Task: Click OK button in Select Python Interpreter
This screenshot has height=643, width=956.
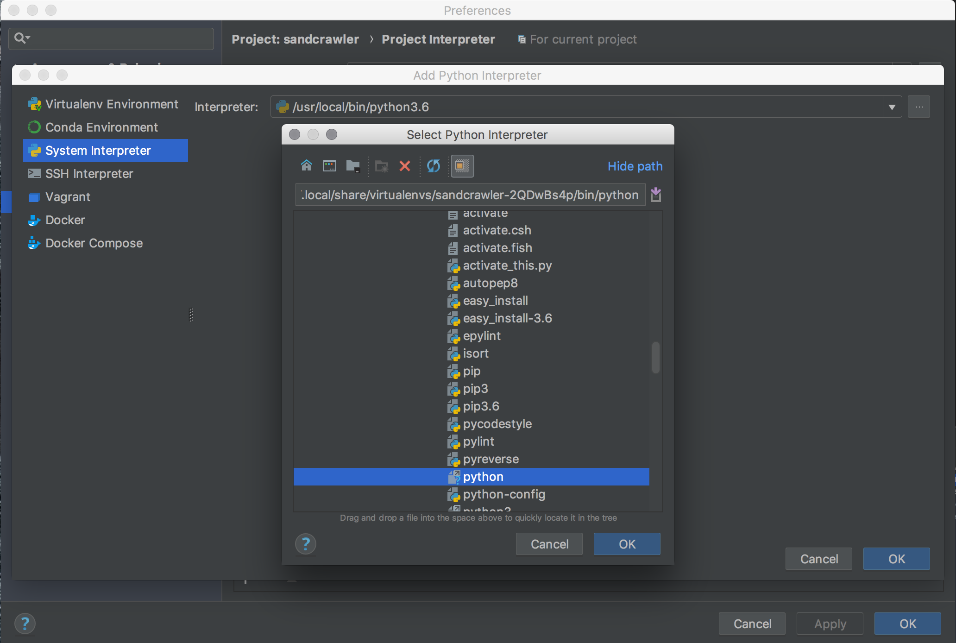Action: tap(628, 544)
